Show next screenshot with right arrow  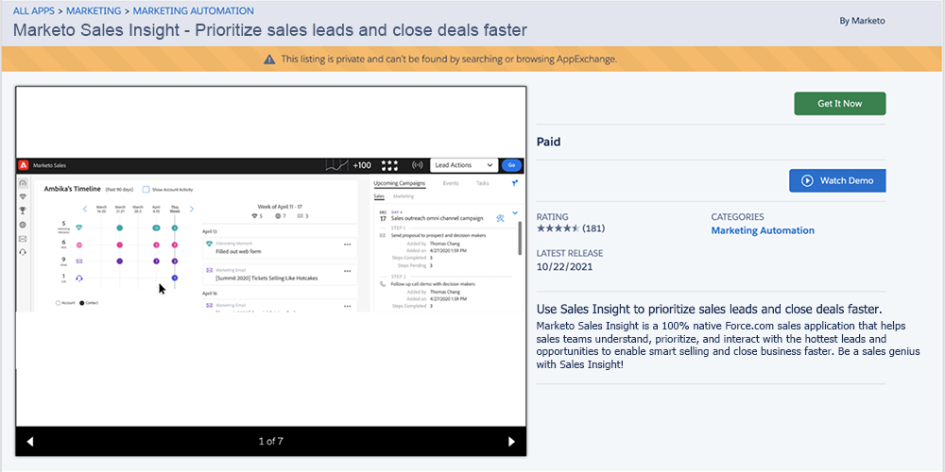[x=512, y=442]
